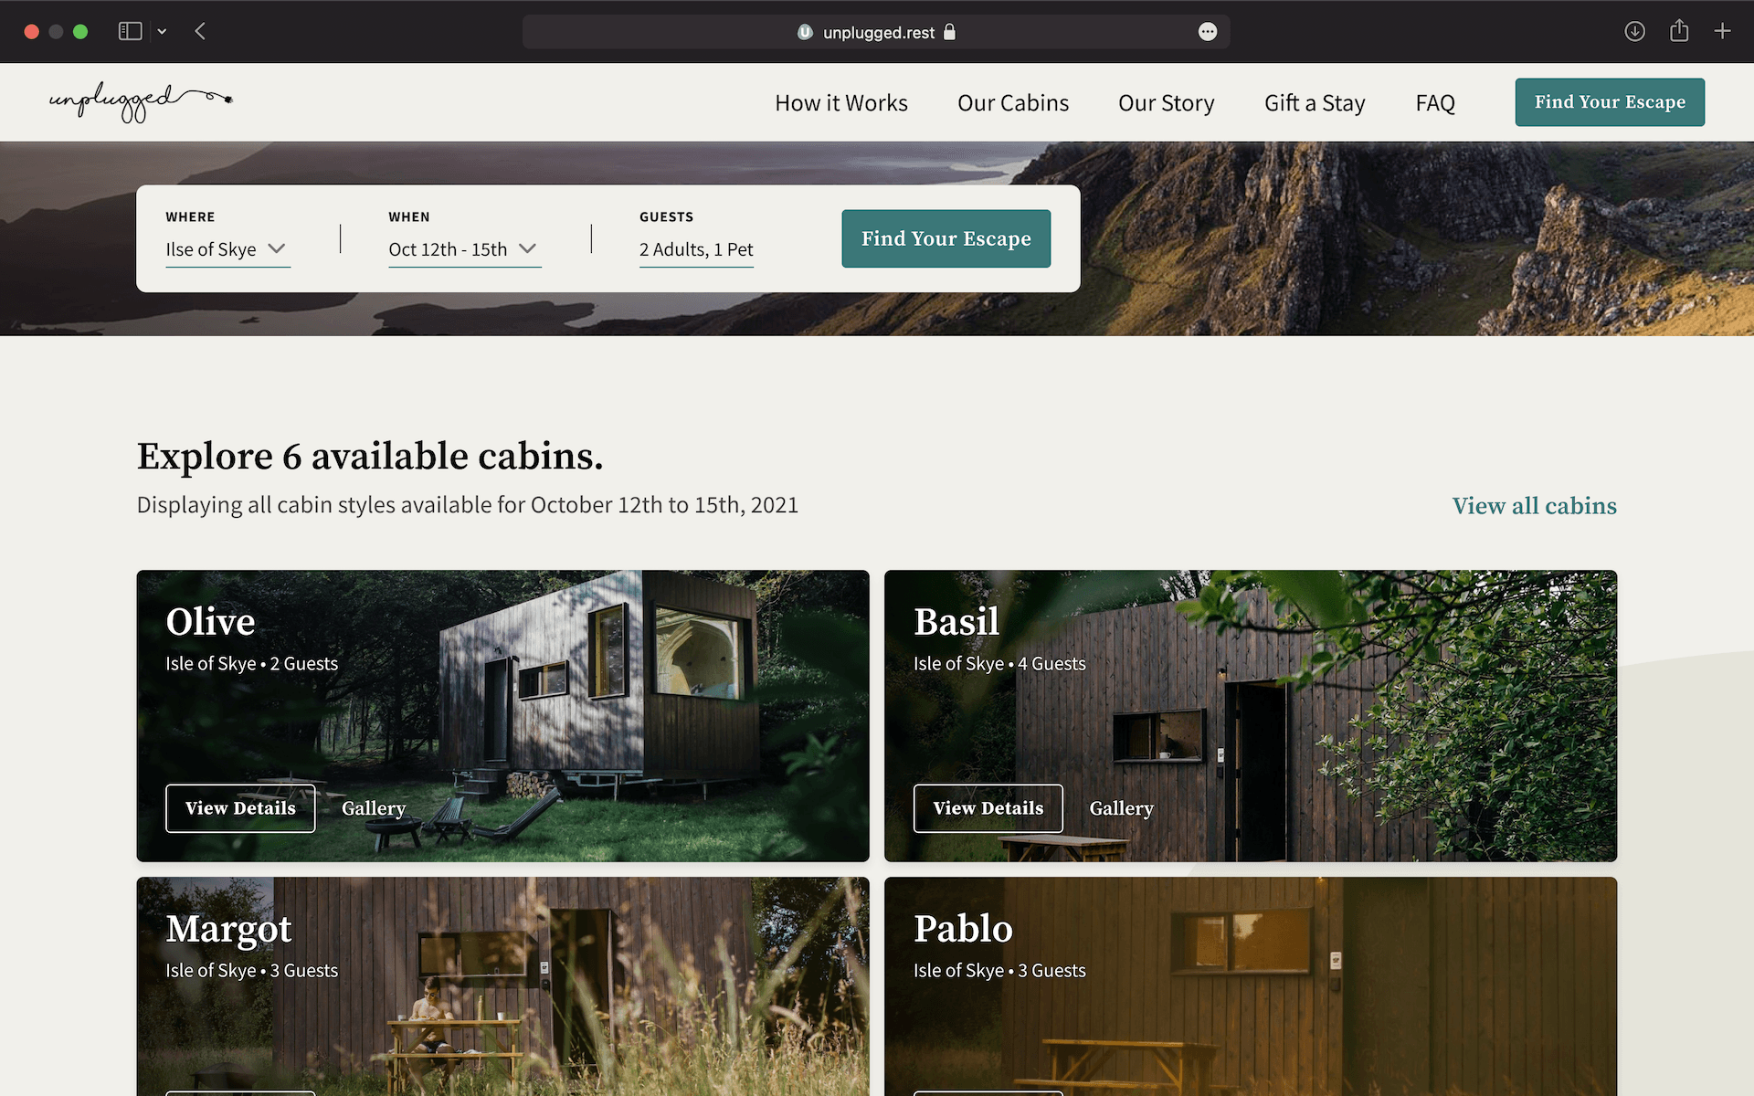Add a new tab with plus icon

click(1722, 31)
